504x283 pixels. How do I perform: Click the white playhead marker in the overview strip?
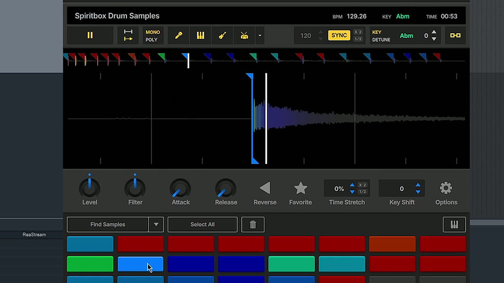tap(188, 61)
